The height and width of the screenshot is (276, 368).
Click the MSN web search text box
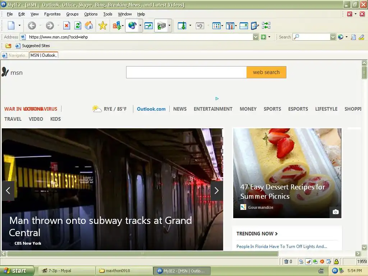[x=187, y=72]
